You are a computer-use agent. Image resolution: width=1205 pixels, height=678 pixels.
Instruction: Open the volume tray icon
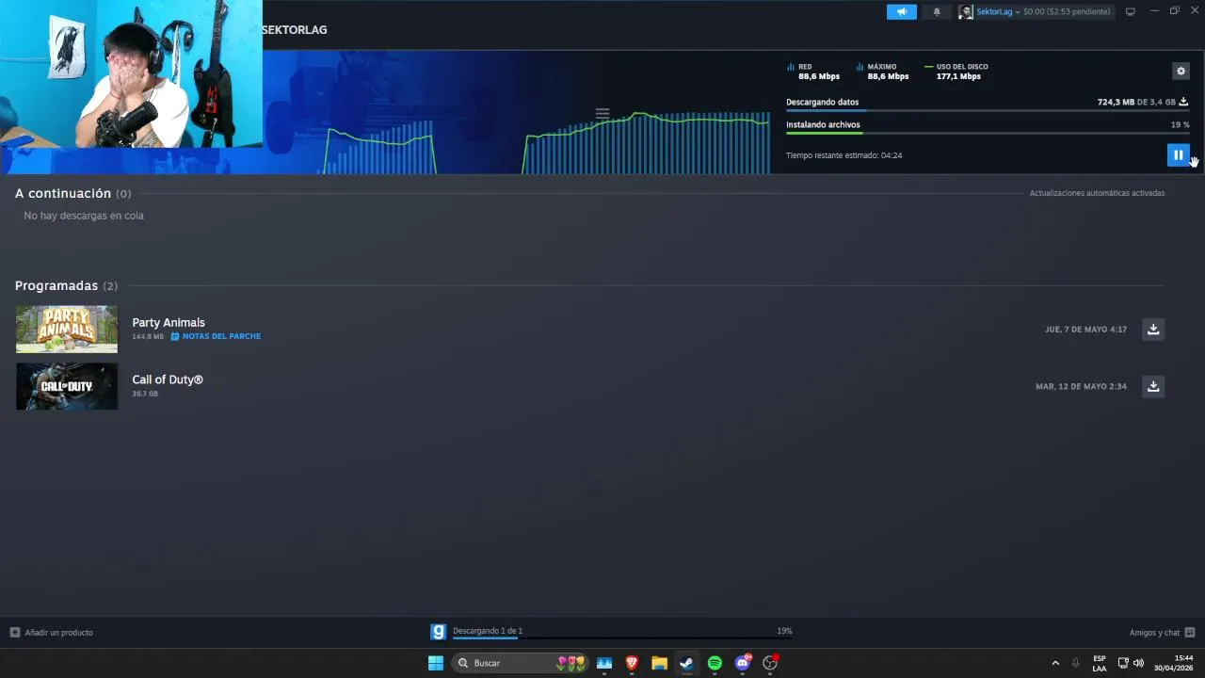[x=1138, y=663]
